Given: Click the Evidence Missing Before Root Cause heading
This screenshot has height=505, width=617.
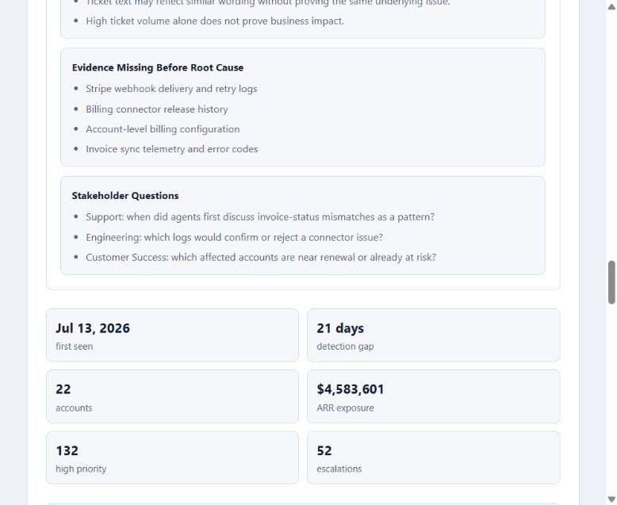Looking at the screenshot, I should tap(157, 67).
